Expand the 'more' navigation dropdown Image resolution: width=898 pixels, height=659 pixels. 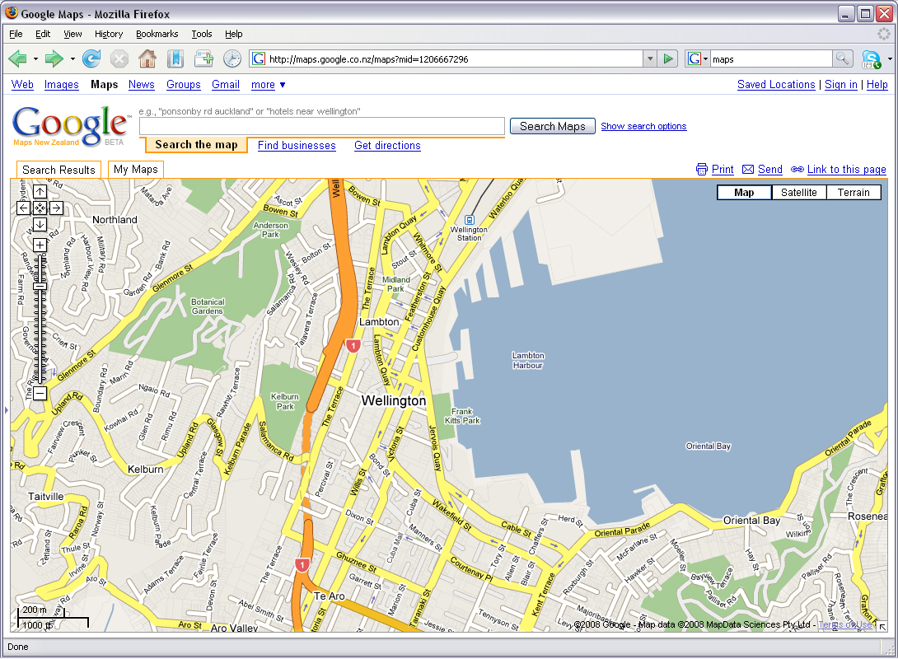tap(264, 85)
